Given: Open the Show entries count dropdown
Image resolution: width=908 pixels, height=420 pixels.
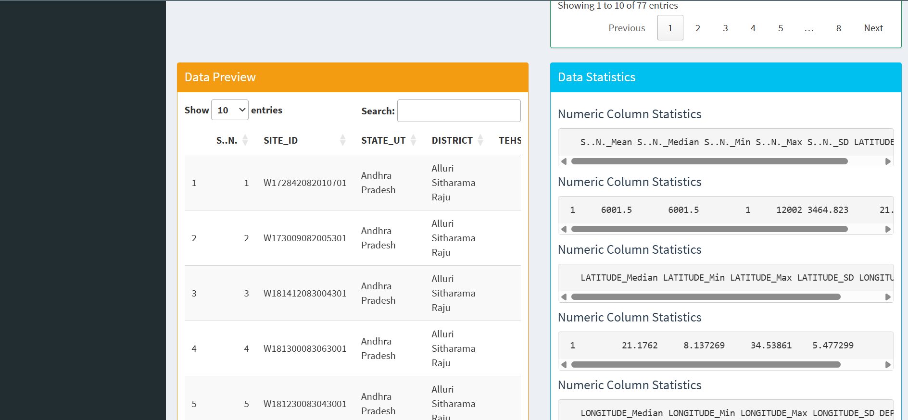Looking at the screenshot, I should (x=230, y=110).
